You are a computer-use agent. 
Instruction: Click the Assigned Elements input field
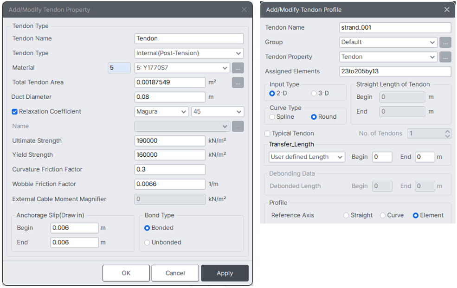pyautogui.click(x=395, y=71)
